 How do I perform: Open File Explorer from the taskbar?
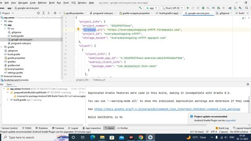[x=102, y=137]
